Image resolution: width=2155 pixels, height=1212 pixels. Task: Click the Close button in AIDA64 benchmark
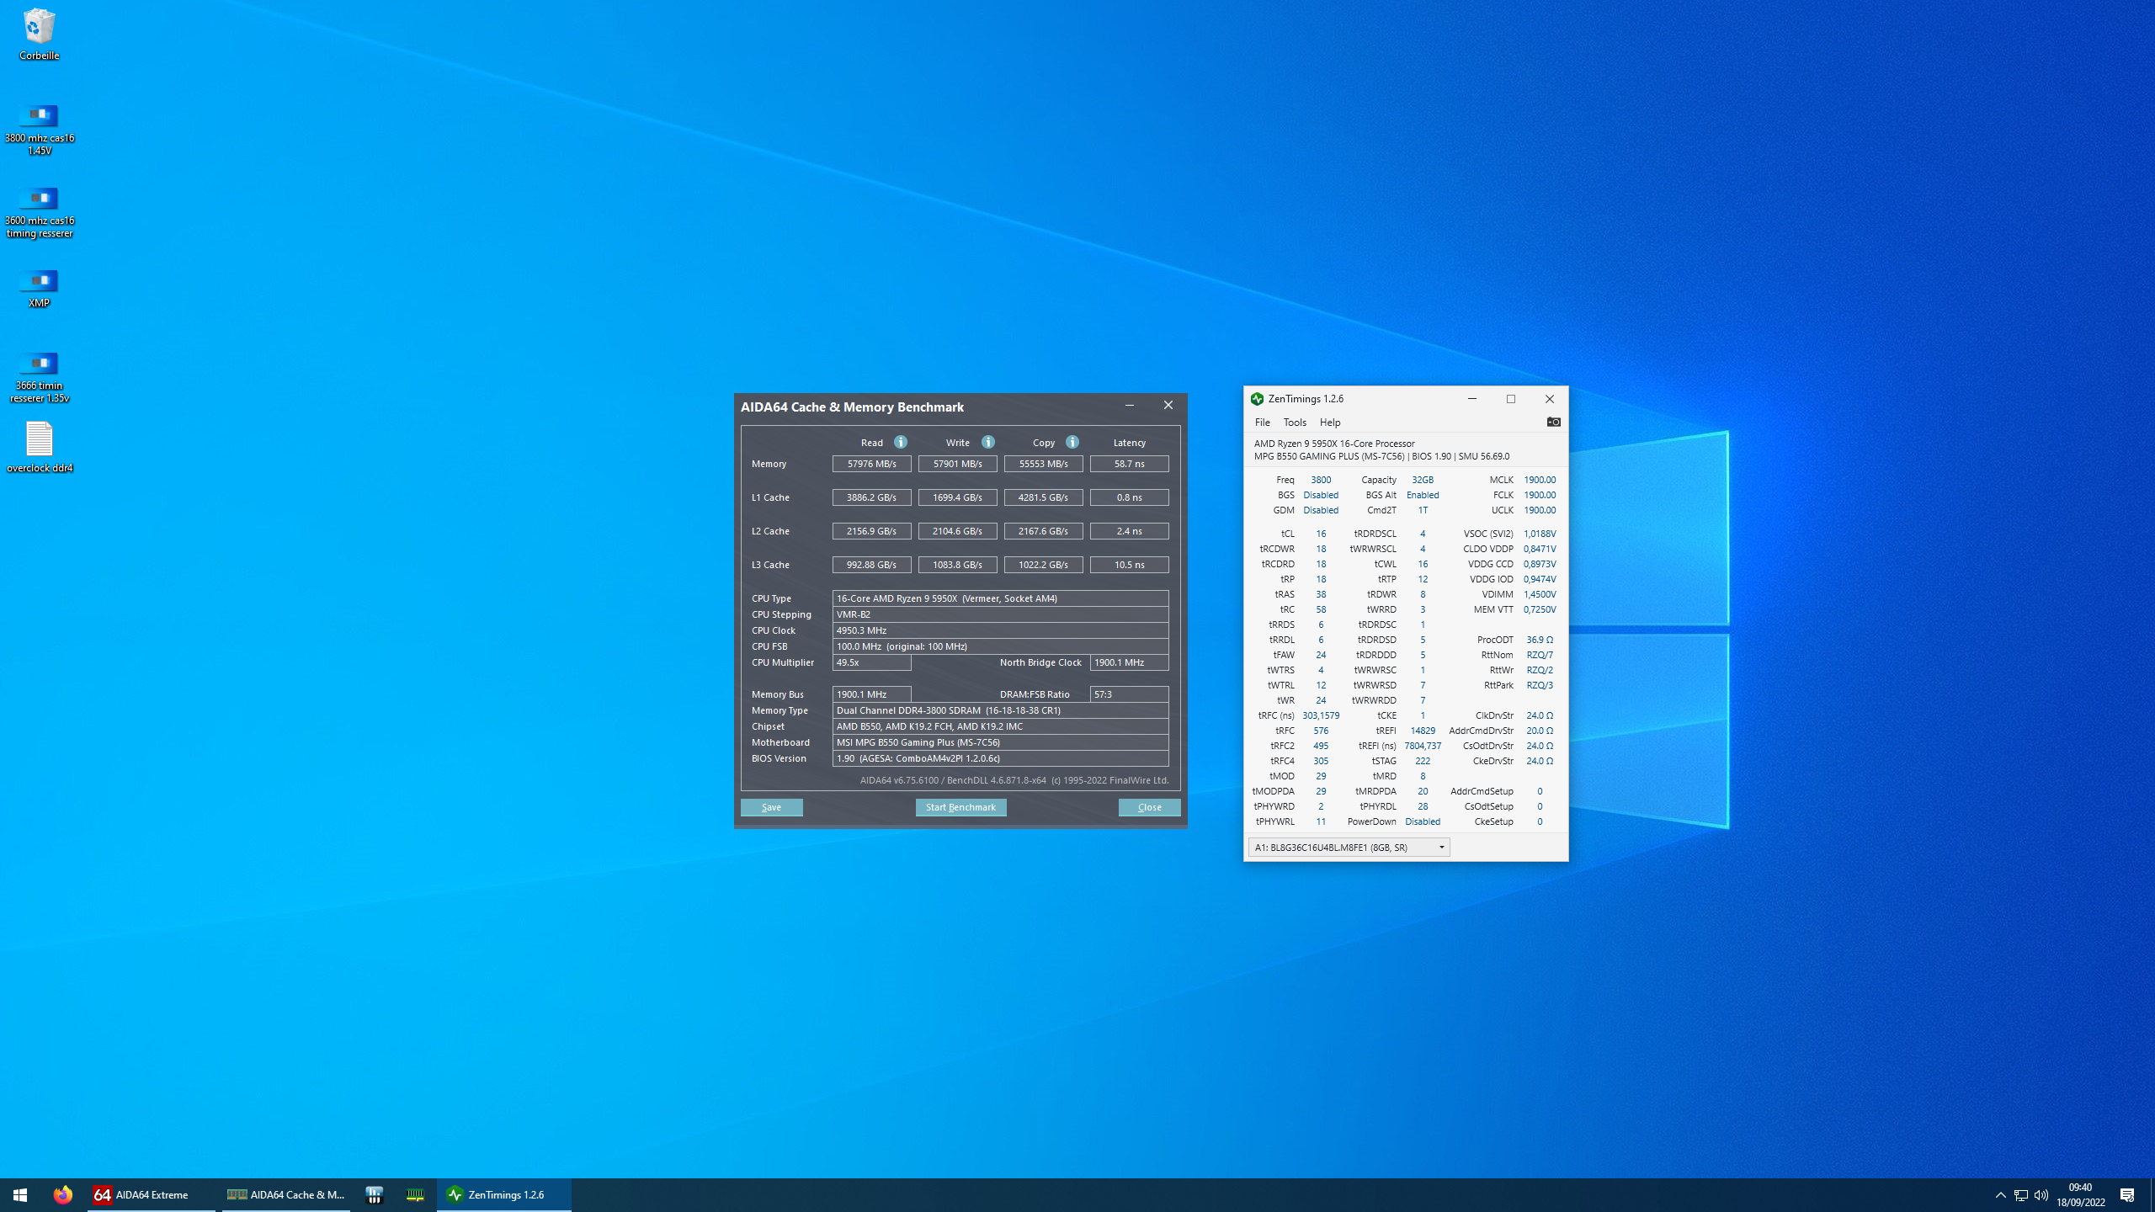pos(1149,807)
